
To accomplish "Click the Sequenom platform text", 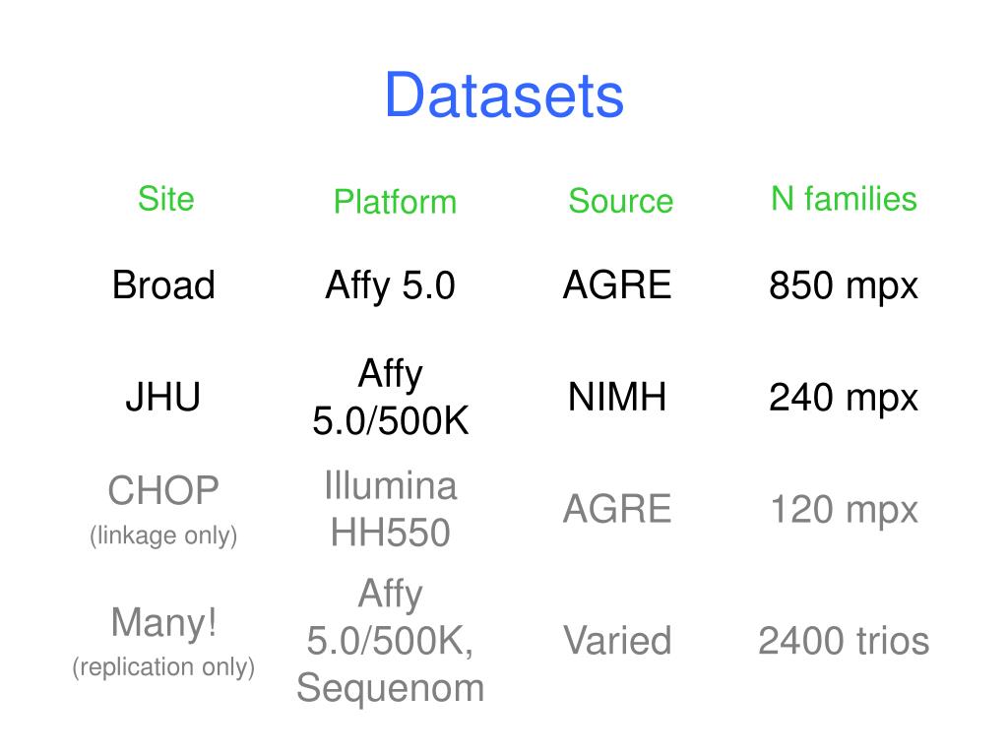I will [x=390, y=688].
